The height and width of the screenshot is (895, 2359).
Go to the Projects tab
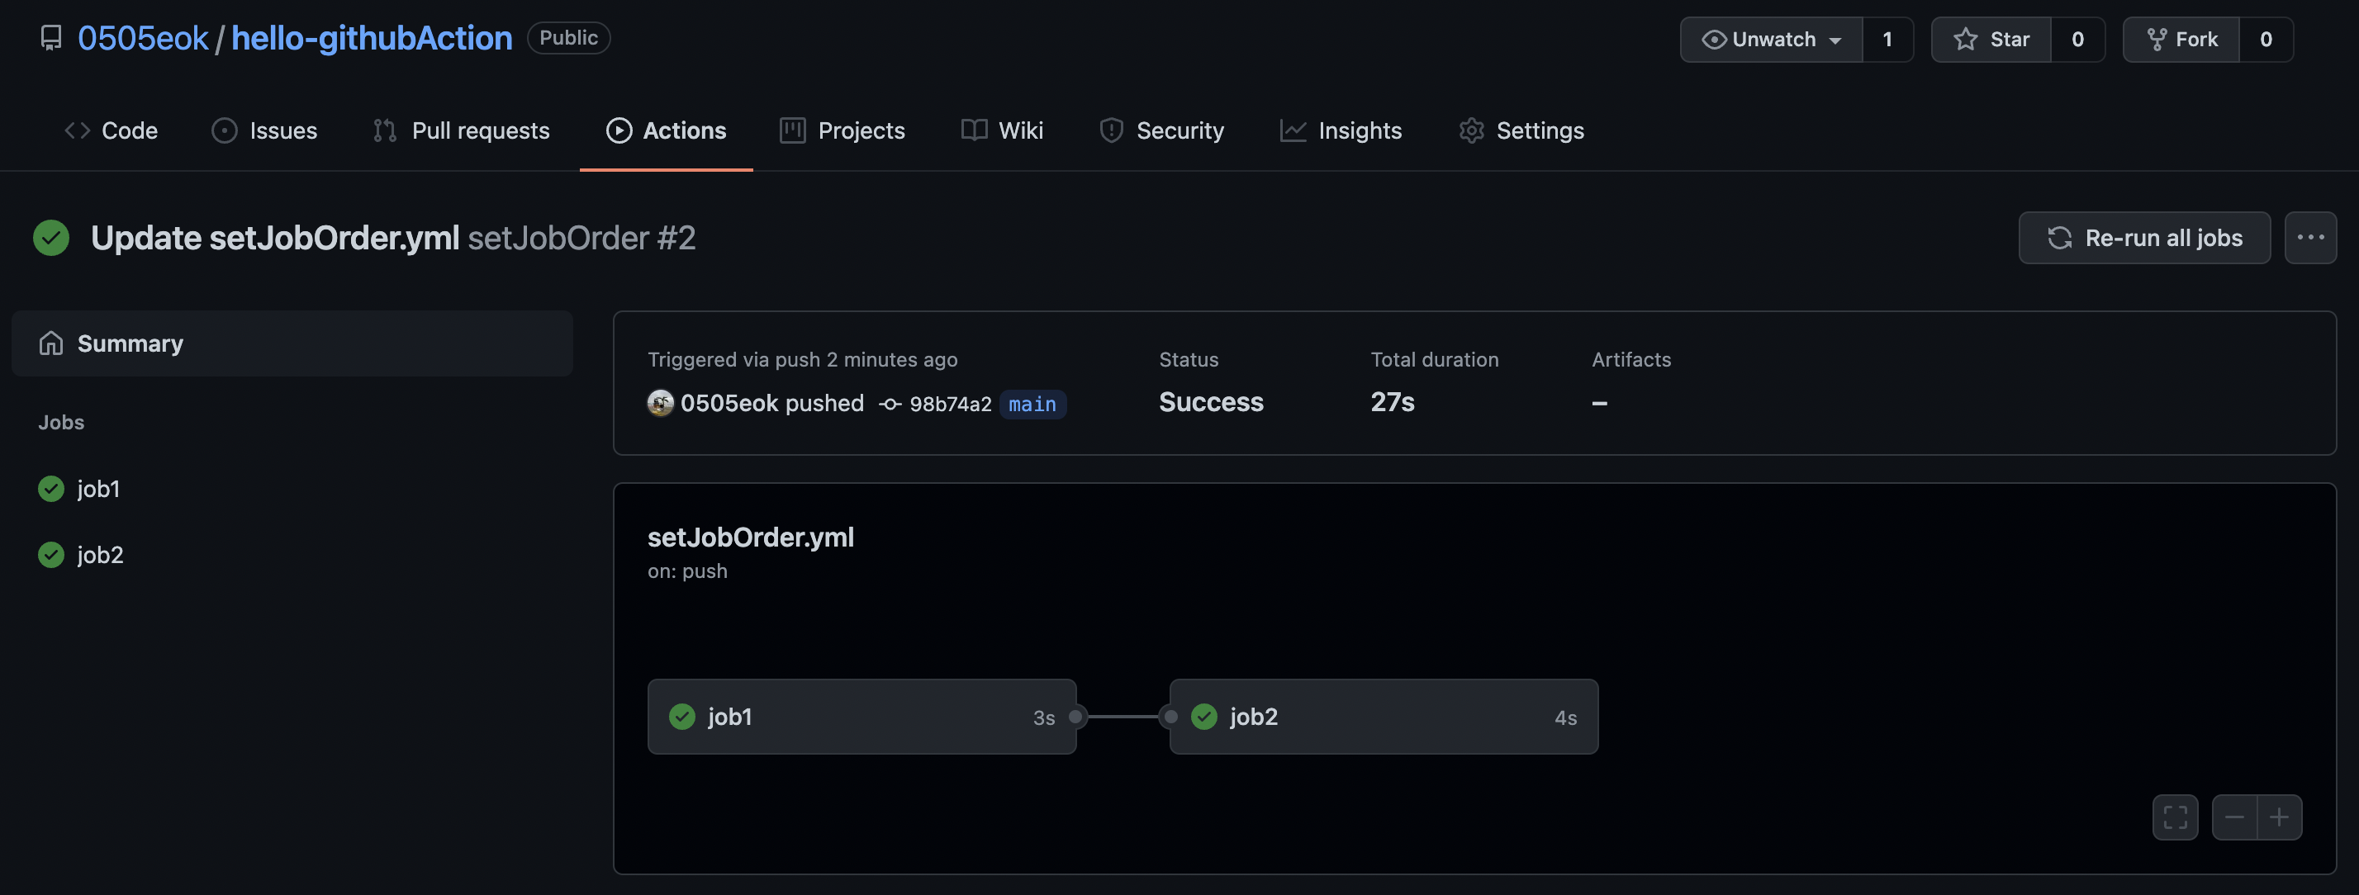pyautogui.click(x=842, y=130)
